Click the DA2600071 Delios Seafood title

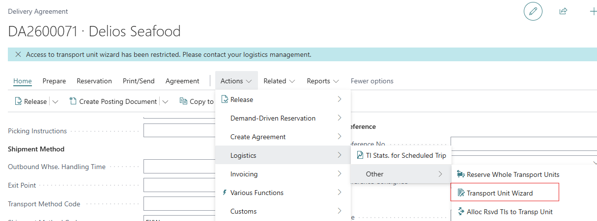pos(94,32)
